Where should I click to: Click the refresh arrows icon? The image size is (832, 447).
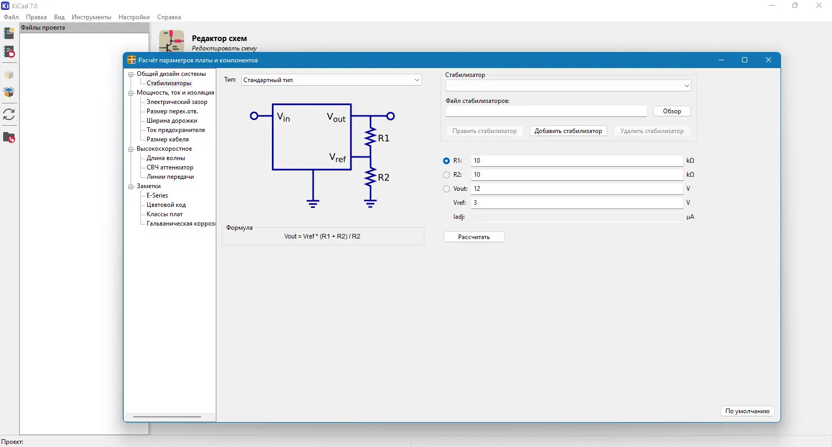pos(9,114)
